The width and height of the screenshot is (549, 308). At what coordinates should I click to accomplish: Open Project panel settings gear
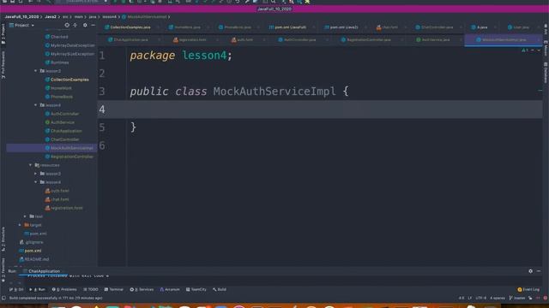coord(85,25)
